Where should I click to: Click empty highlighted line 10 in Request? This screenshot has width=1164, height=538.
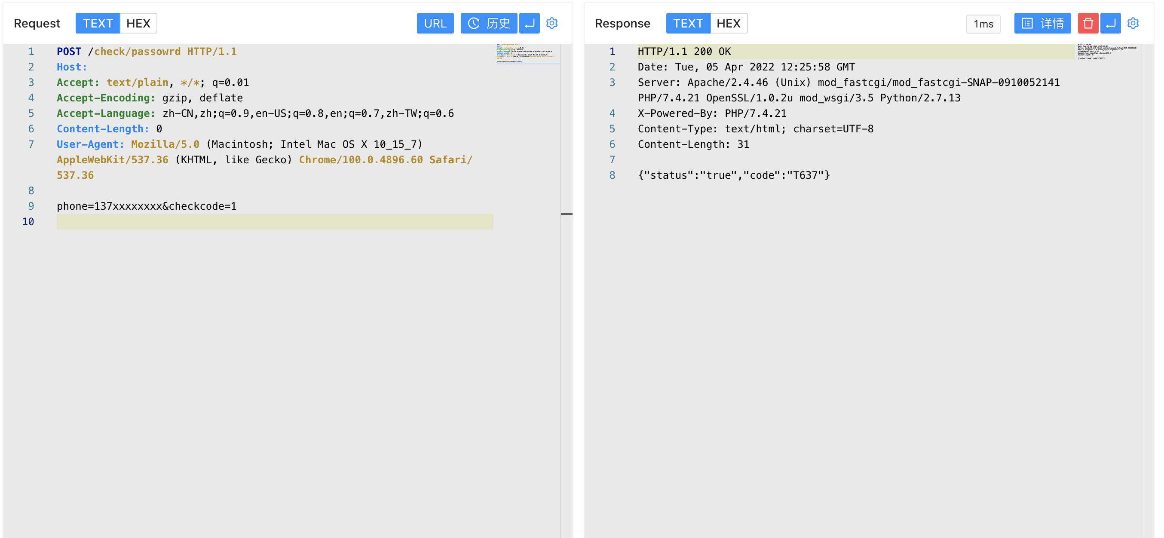tap(275, 221)
